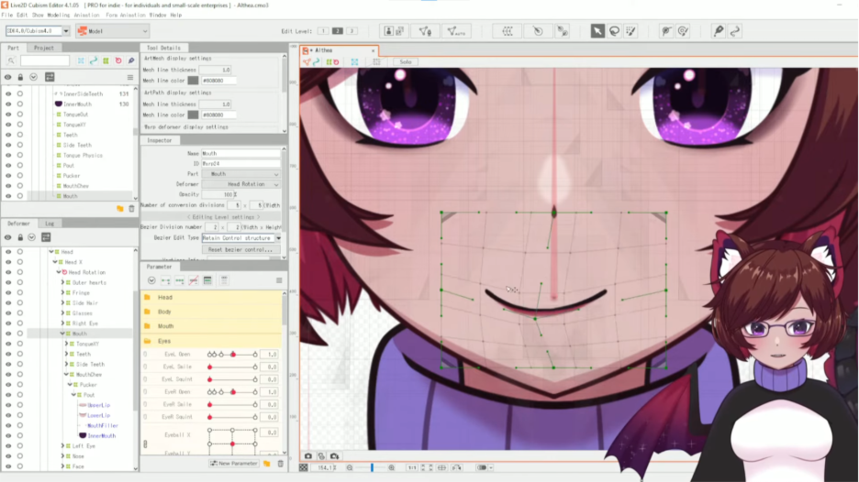Click the ArtMesh mesh line color swatch

193,81
